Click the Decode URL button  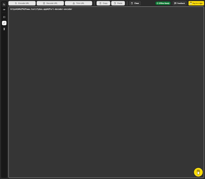(50, 3)
